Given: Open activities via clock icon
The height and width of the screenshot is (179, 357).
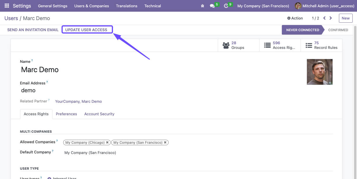Looking at the screenshot, I should pos(226,6).
